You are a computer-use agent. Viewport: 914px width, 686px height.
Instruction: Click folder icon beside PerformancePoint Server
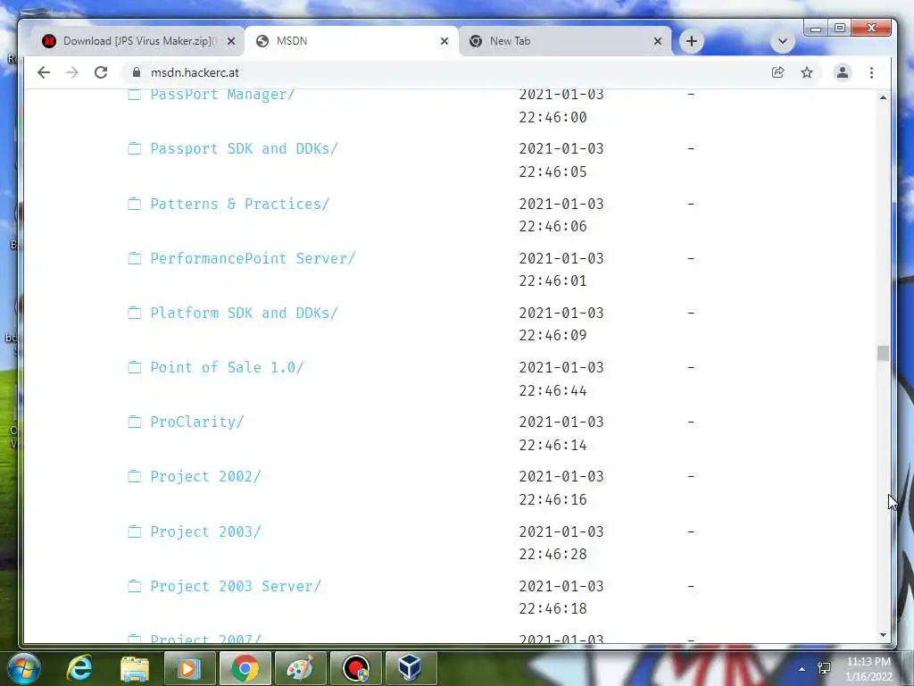point(135,258)
